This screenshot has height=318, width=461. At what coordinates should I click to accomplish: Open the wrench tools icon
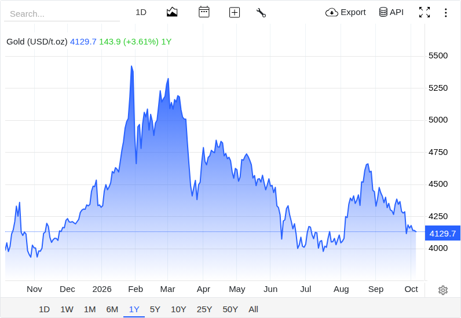pyautogui.click(x=261, y=13)
